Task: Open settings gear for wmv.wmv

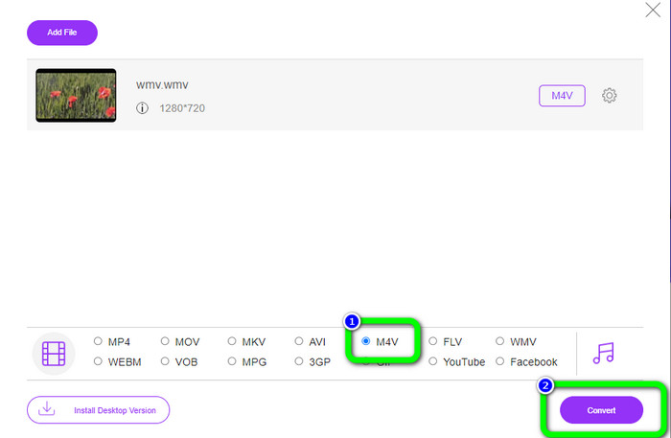Action: pyautogui.click(x=609, y=96)
